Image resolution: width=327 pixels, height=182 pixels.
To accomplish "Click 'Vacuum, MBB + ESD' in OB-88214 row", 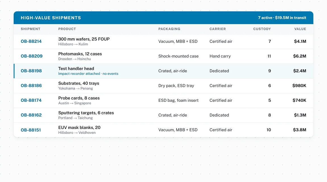I will [178, 41].
